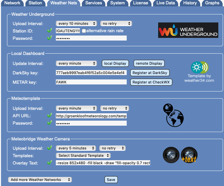This screenshot has width=224, height=186.
Task: Open Weather Underground upload interval dropdown
Action: (x=76, y=23)
